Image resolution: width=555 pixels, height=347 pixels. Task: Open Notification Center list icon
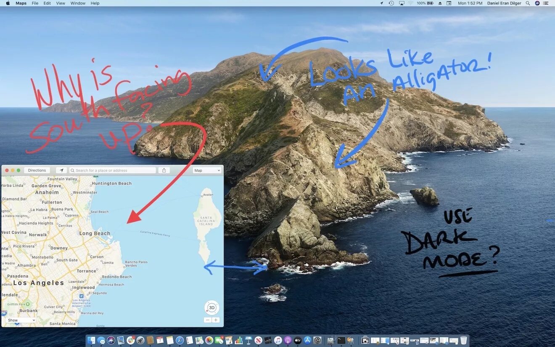point(546,3)
